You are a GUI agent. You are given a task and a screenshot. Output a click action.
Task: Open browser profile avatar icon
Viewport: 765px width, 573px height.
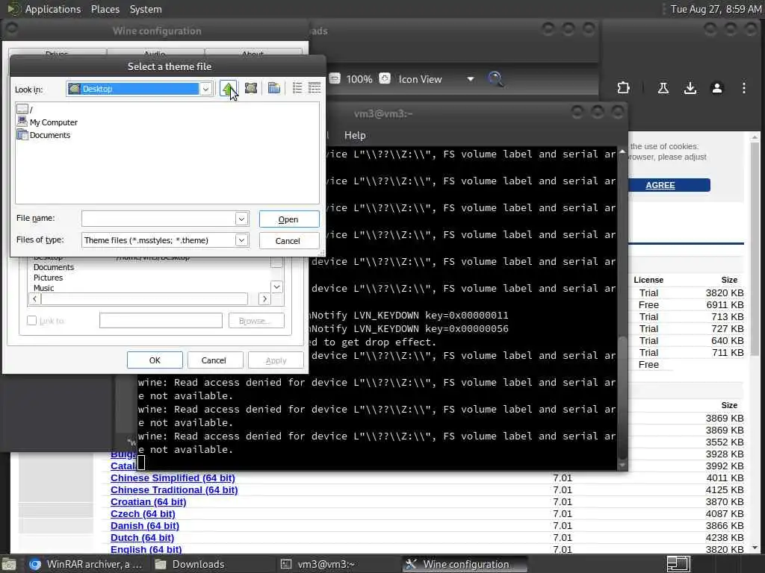point(716,88)
